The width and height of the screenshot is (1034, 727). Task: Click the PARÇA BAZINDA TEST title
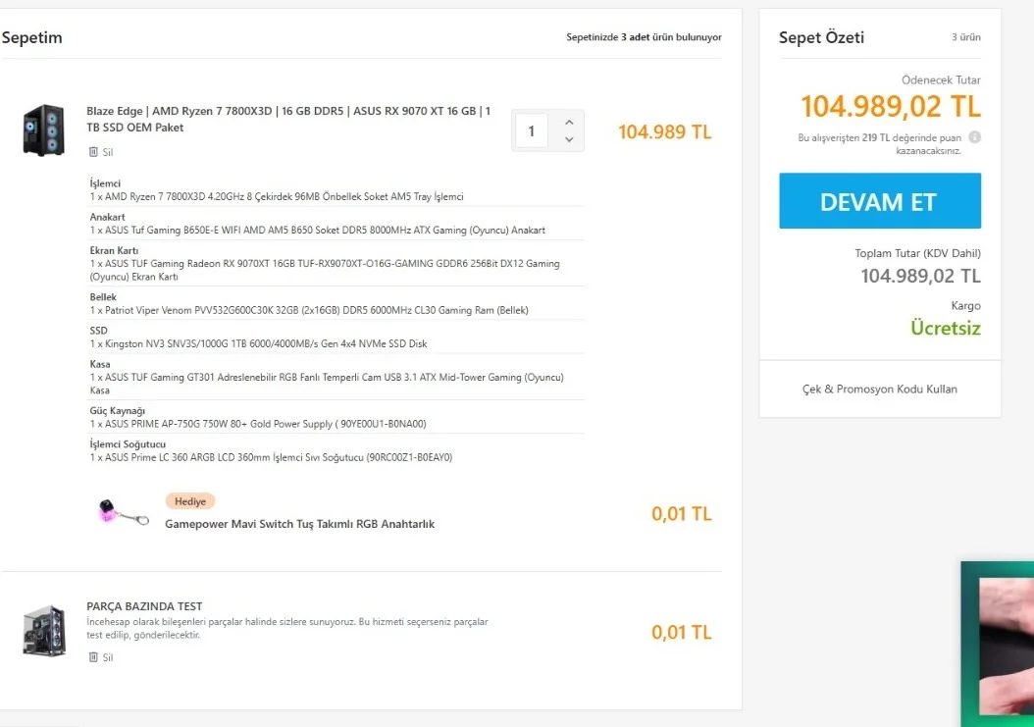pos(144,606)
